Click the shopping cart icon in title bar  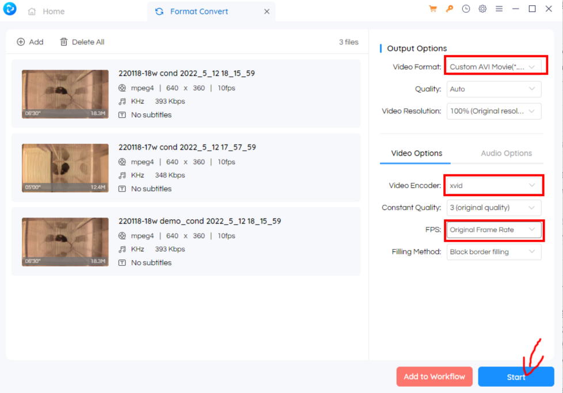433,9
